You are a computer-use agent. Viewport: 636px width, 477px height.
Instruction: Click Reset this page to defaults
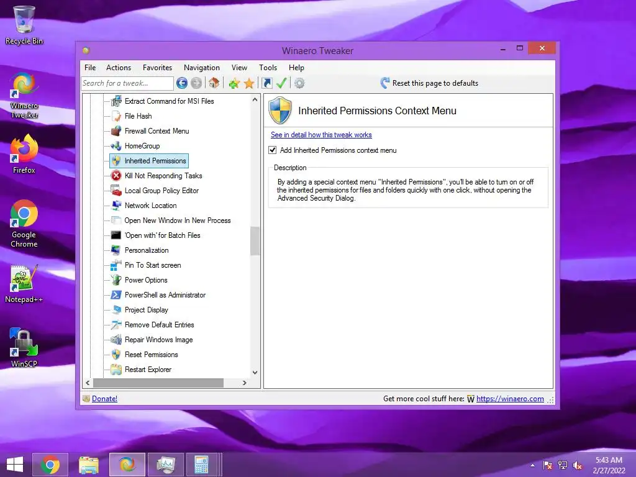429,83
